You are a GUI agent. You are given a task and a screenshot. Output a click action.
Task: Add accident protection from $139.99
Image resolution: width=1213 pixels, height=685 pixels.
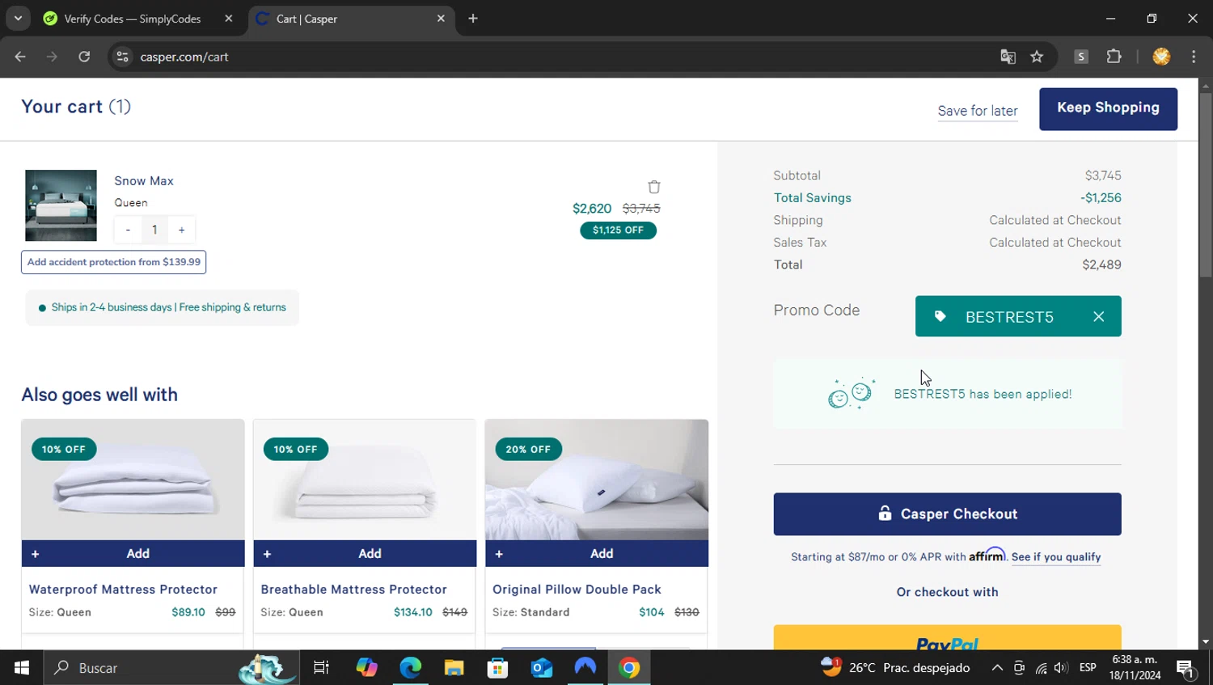pos(113,262)
